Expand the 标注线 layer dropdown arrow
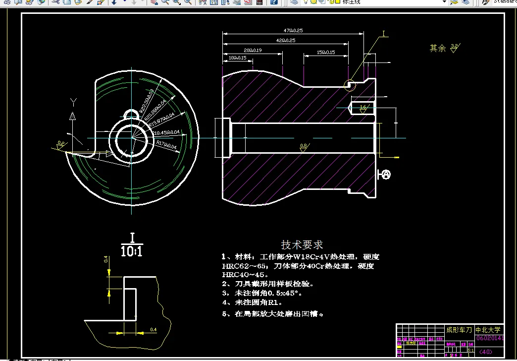The image size is (517, 361). pos(444,1)
